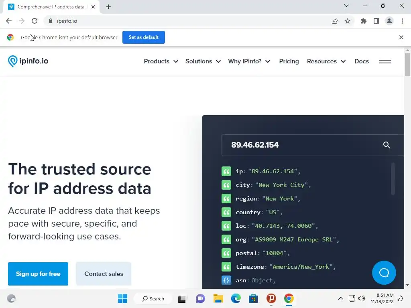Open the Docs page
Image resolution: width=411 pixels, height=308 pixels.
(362, 61)
